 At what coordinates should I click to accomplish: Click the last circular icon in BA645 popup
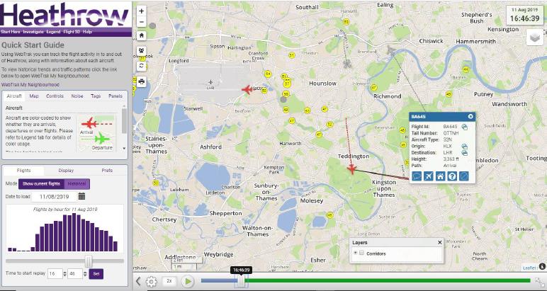point(463,176)
